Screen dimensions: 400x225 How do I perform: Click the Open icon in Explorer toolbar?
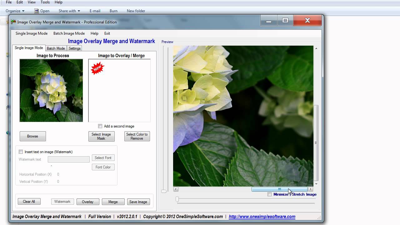[37, 11]
